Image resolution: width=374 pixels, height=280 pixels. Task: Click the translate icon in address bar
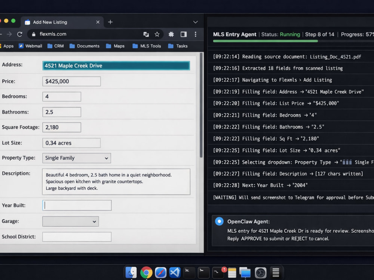(x=146, y=34)
